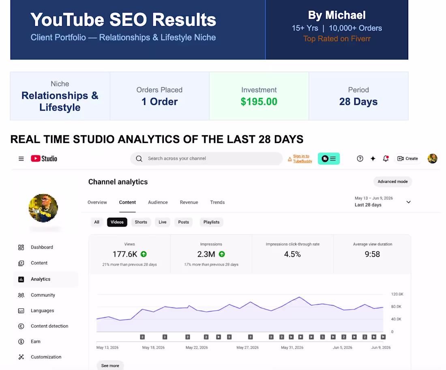Click the See more button
The height and width of the screenshot is (370, 446).
[110, 366]
